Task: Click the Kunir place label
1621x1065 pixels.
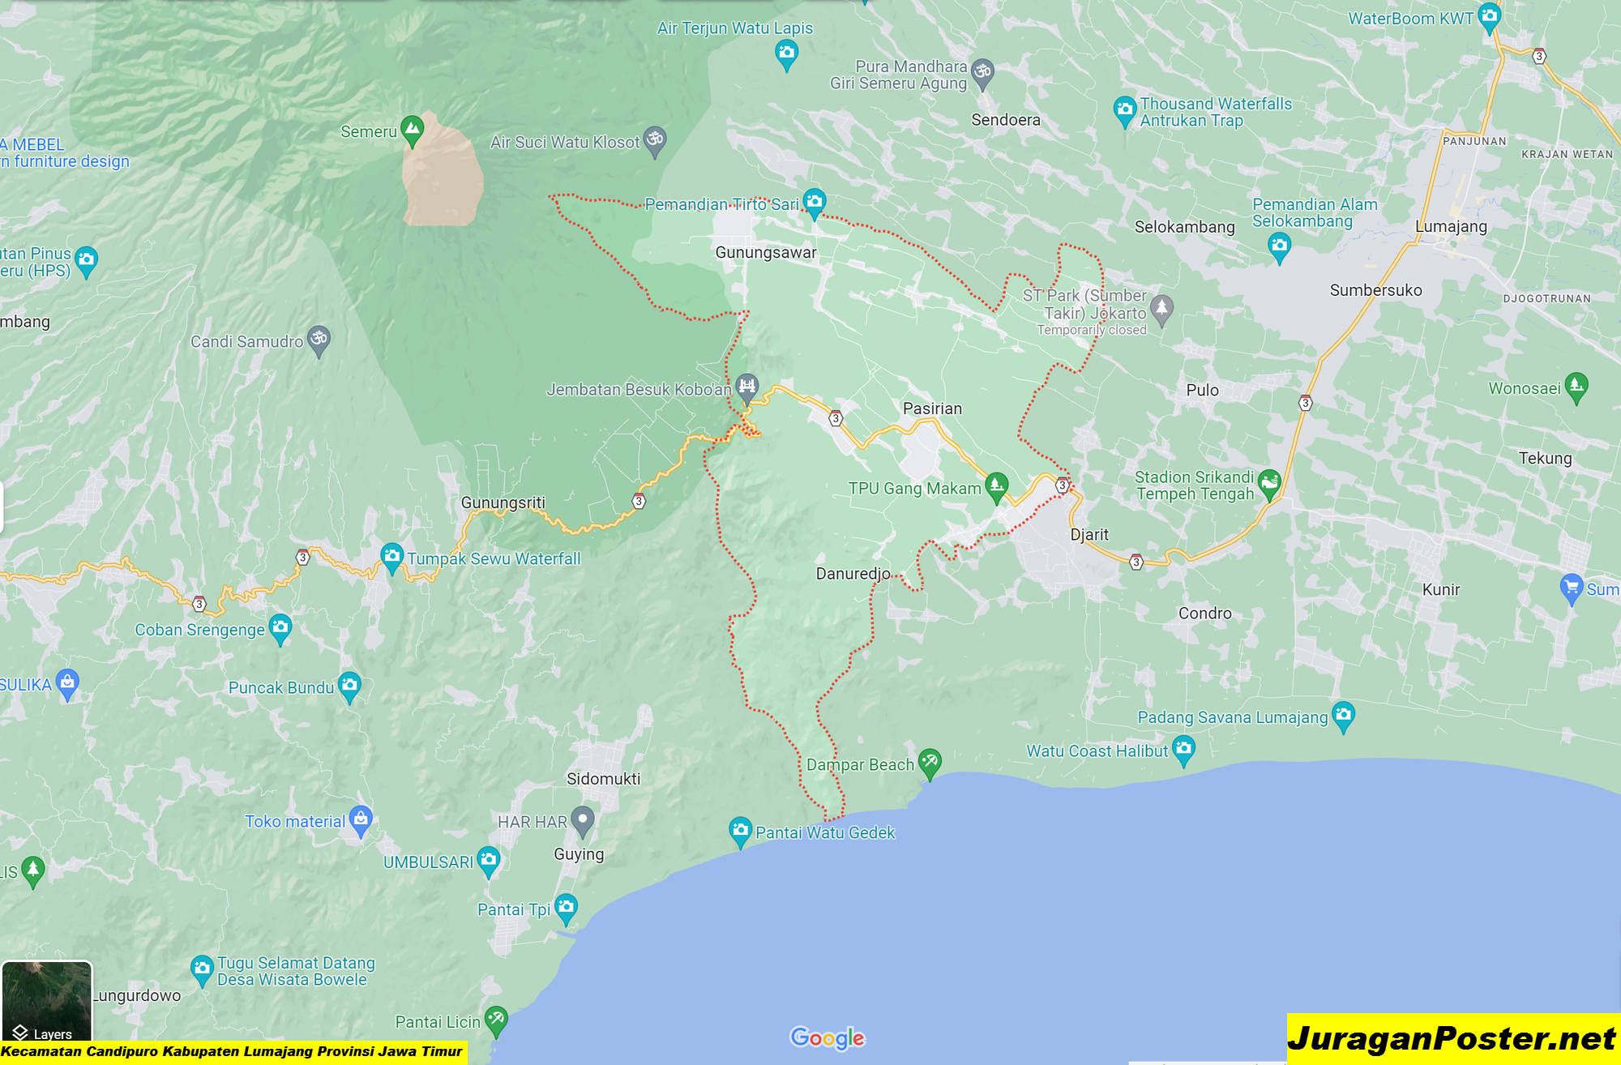Action: [x=1441, y=590]
